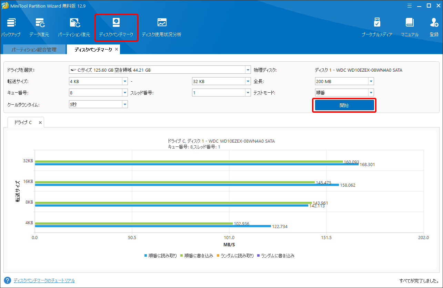Expand the クールダウンタイム 5秒 dropdown
The height and width of the screenshot is (288, 443).
tap(125, 104)
